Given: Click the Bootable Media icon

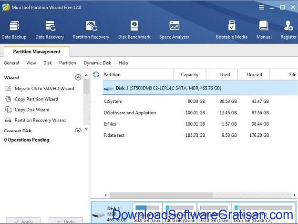Looking at the screenshot, I should 232,30.
